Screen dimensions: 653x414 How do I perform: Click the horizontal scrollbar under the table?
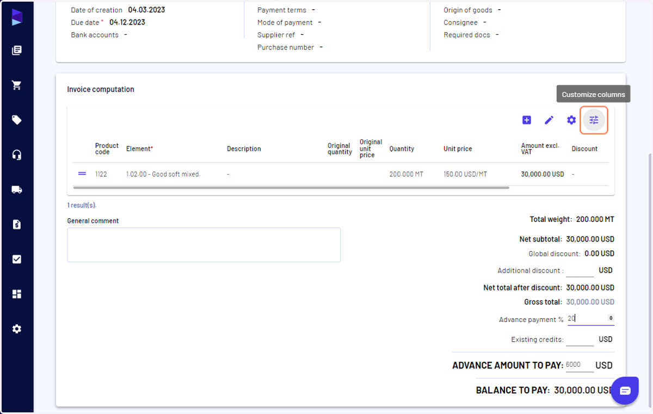[291, 188]
